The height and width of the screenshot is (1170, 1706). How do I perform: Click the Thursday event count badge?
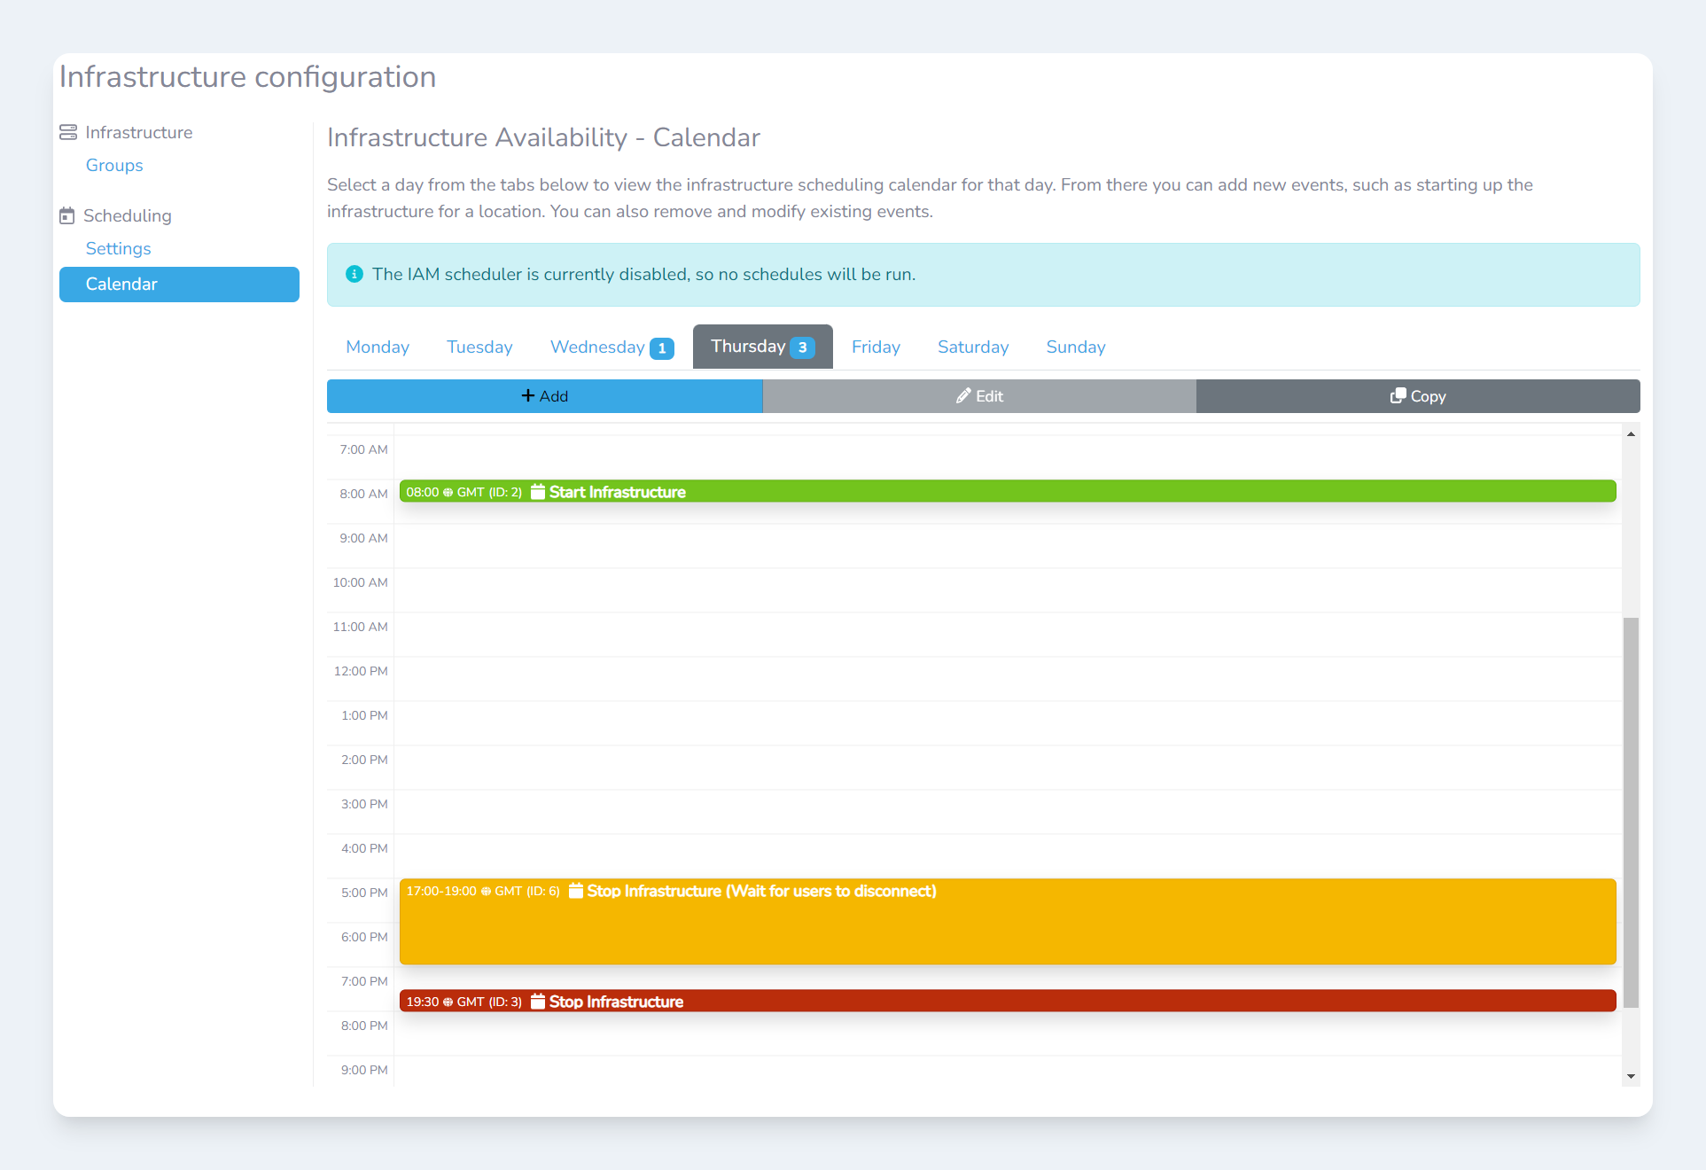click(802, 347)
